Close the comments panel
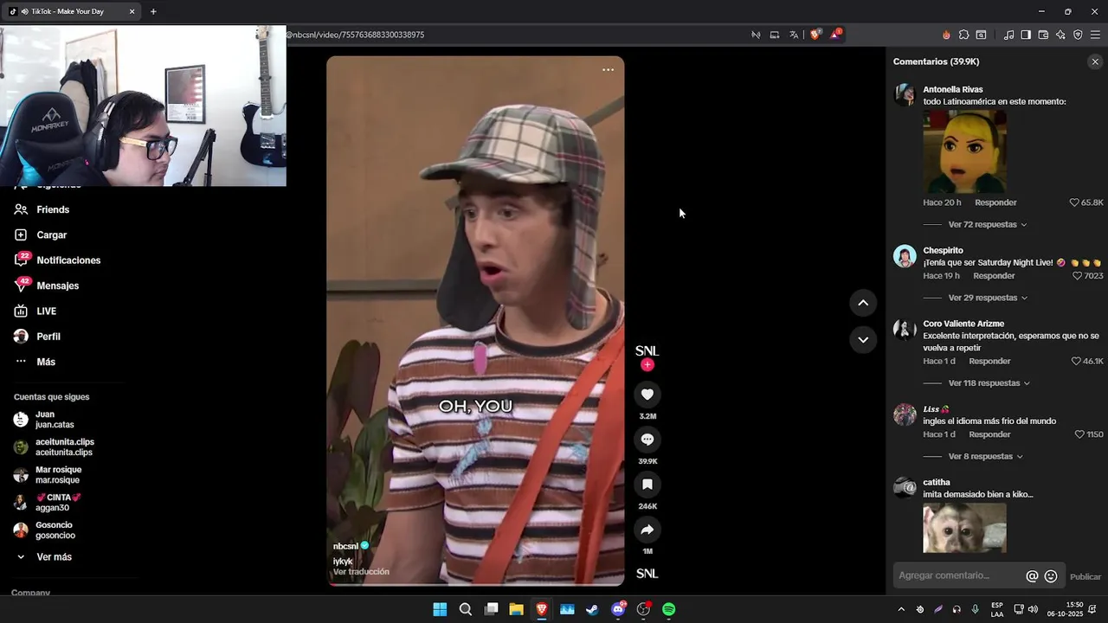This screenshot has width=1108, height=623. coord(1095,61)
